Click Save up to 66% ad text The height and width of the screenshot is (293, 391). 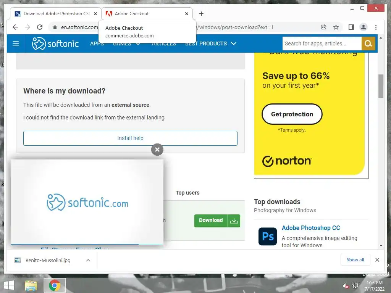point(296,76)
